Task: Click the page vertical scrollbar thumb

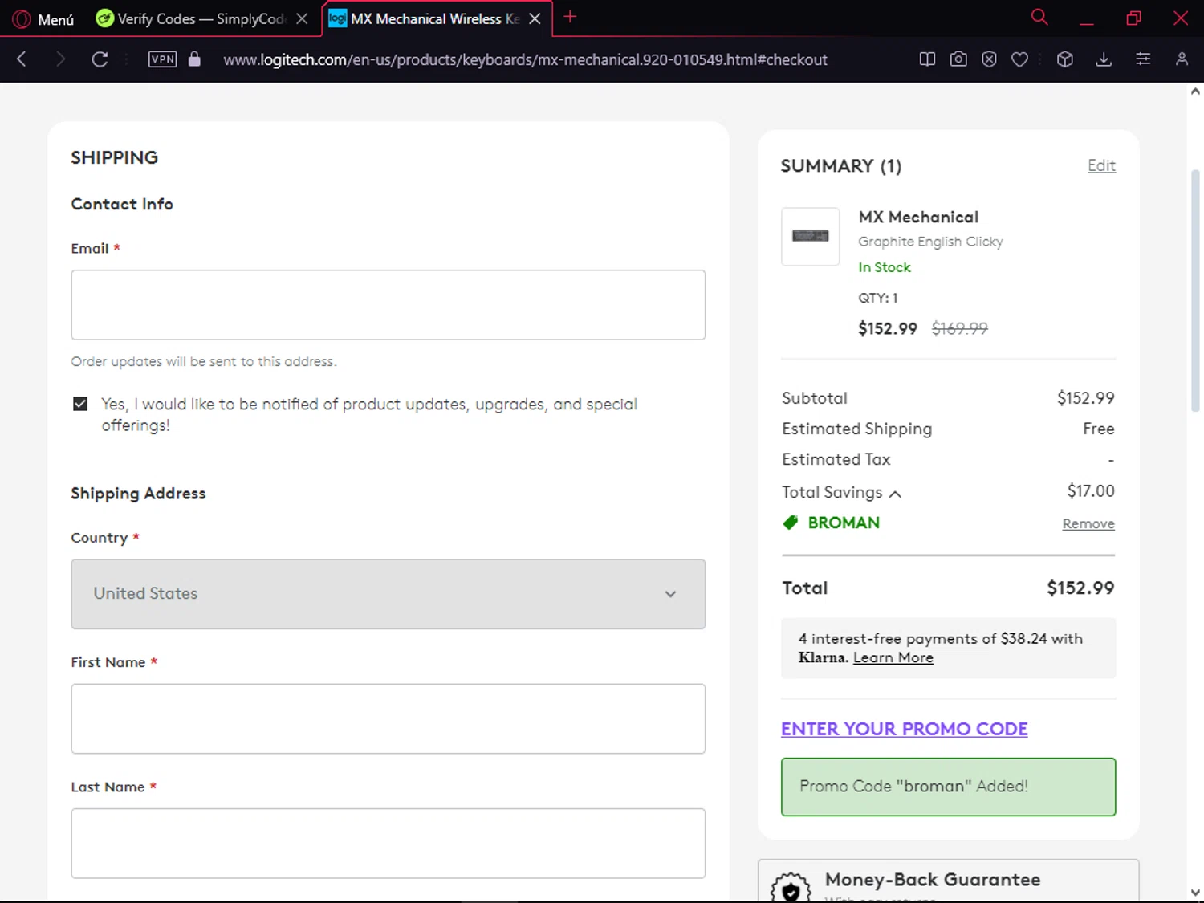Action: [x=1195, y=291]
